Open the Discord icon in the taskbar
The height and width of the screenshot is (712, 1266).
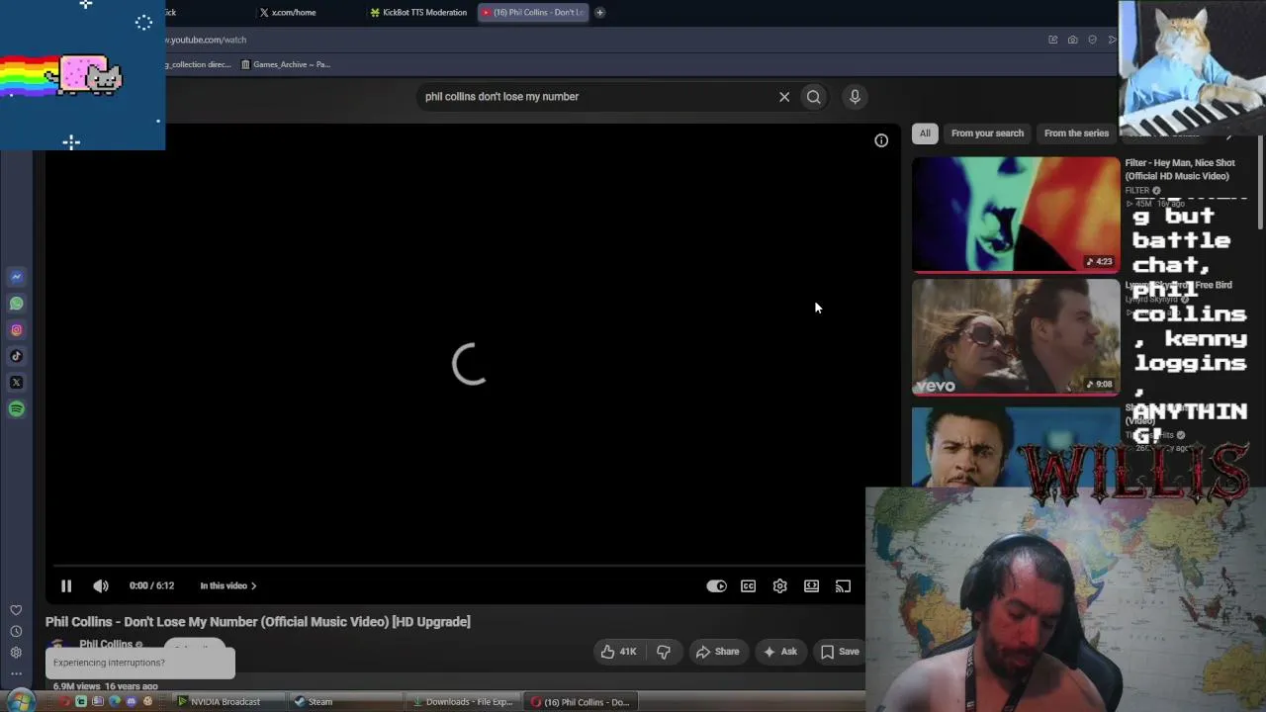(131, 702)
